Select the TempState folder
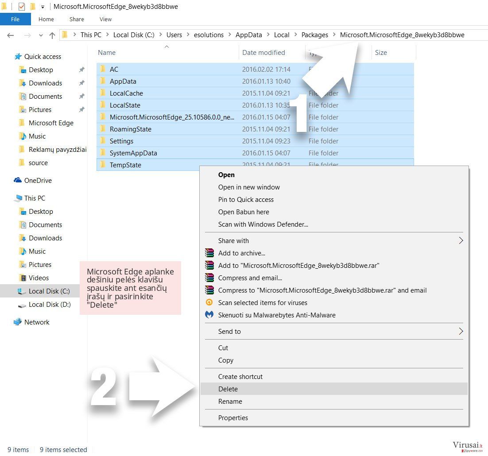Screen dimensions: 488x456 (125, 165)
